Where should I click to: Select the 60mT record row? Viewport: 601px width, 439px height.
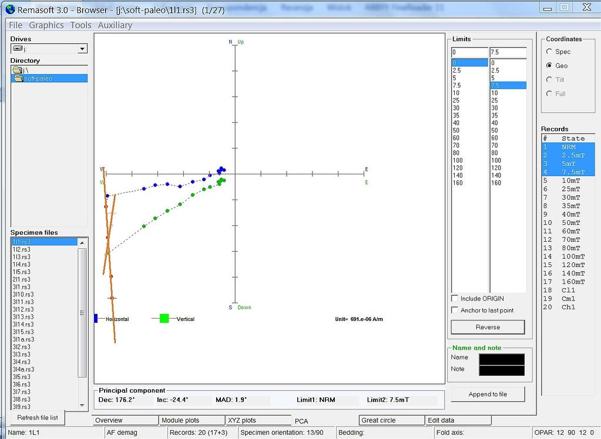tap(569, 231)
